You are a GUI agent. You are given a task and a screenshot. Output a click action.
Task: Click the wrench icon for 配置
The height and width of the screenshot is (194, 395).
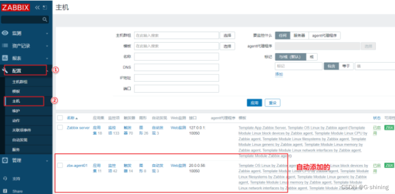click(5, 70)
